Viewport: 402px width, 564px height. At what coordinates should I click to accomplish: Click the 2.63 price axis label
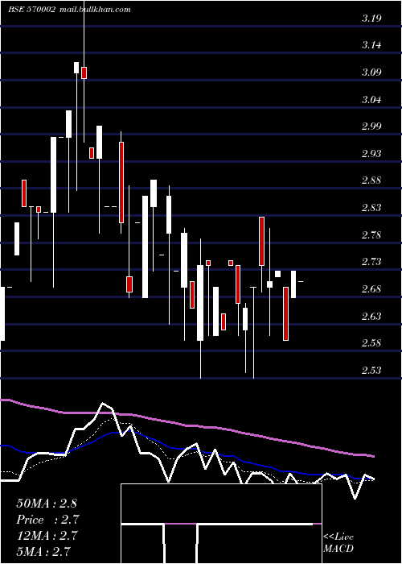pos(371,316)
